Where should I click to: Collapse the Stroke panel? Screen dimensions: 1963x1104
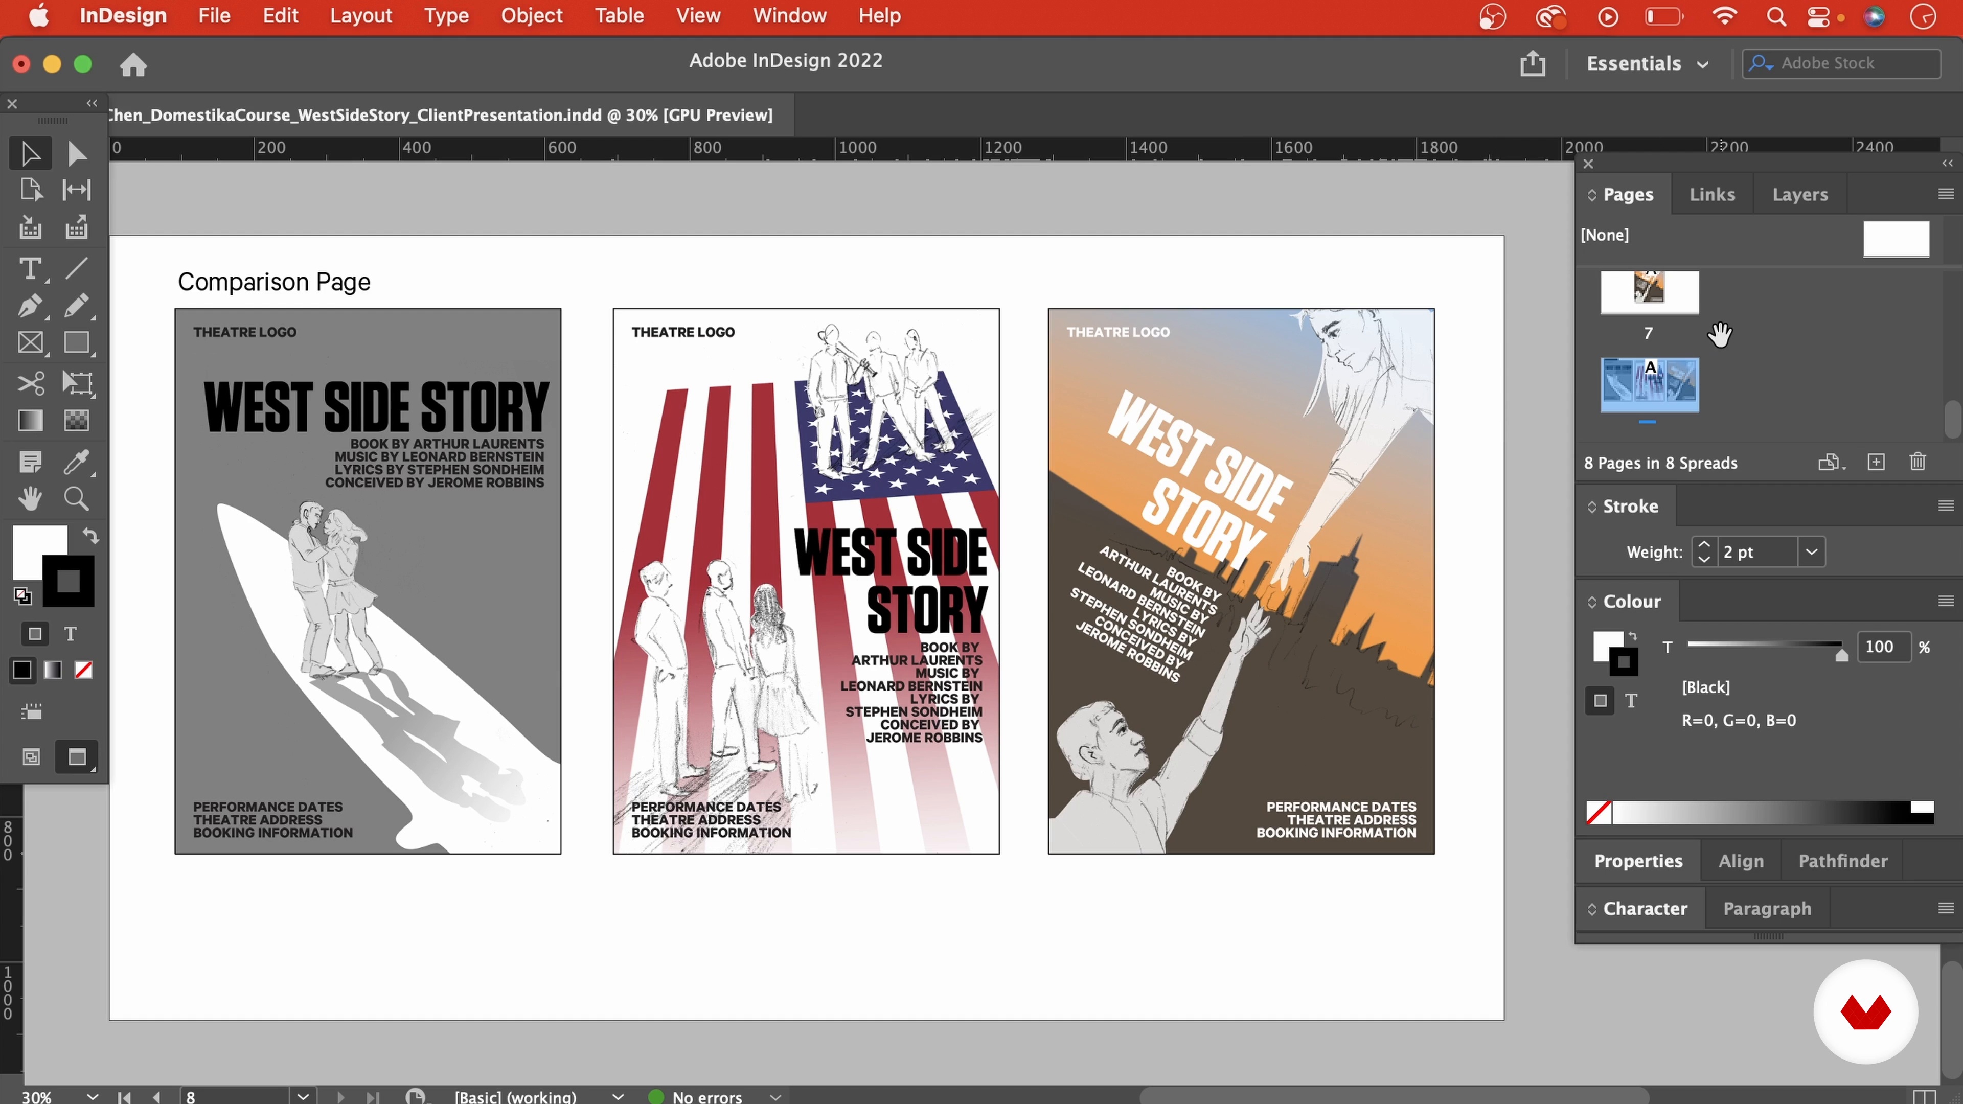tap(1592, 507)
